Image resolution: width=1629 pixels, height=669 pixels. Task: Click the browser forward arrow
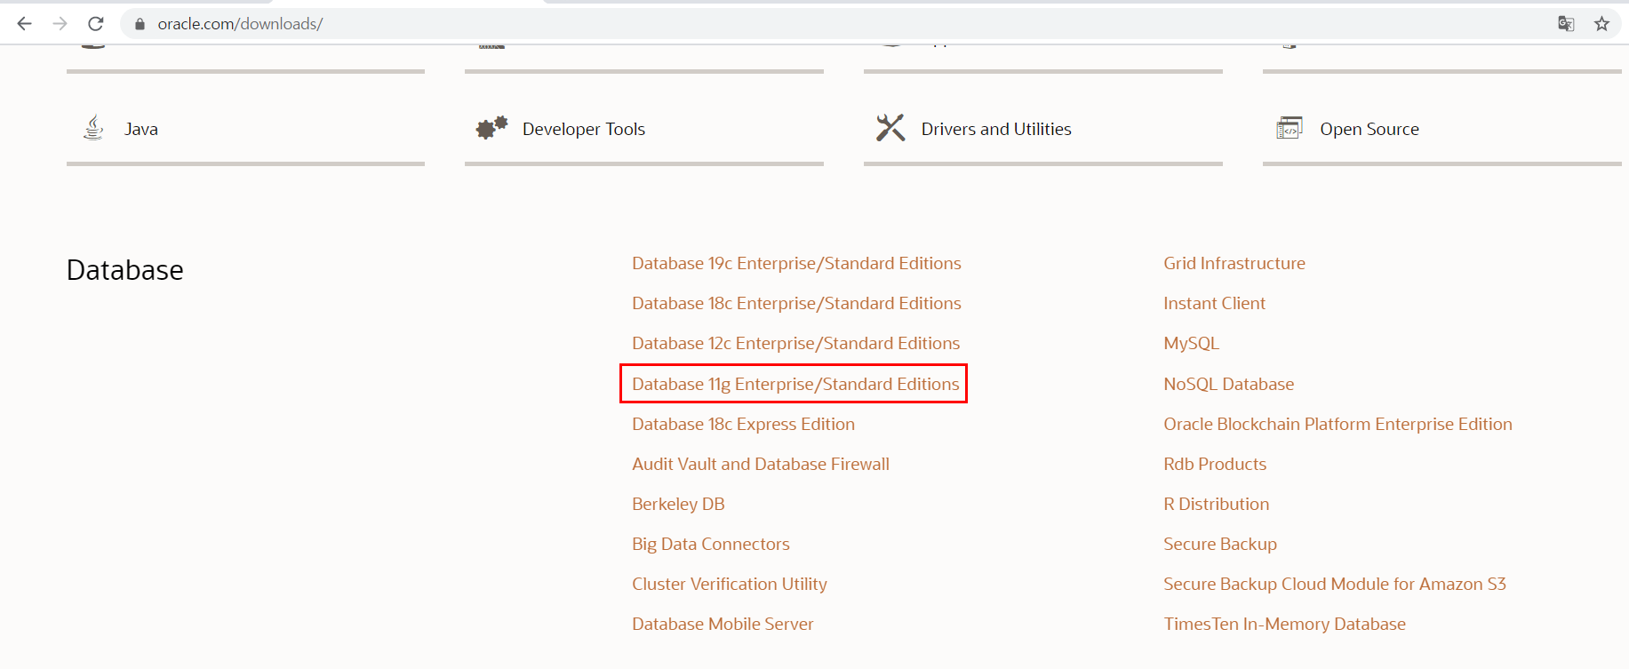(x=60, y=24)
